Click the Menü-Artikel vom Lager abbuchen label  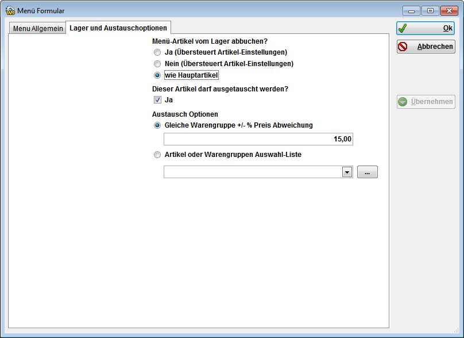pyautogui.click(x=210, y=41)
